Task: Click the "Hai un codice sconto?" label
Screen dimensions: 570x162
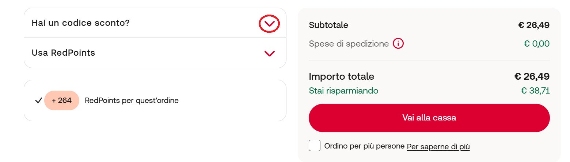Action: (x=81, y=23)
